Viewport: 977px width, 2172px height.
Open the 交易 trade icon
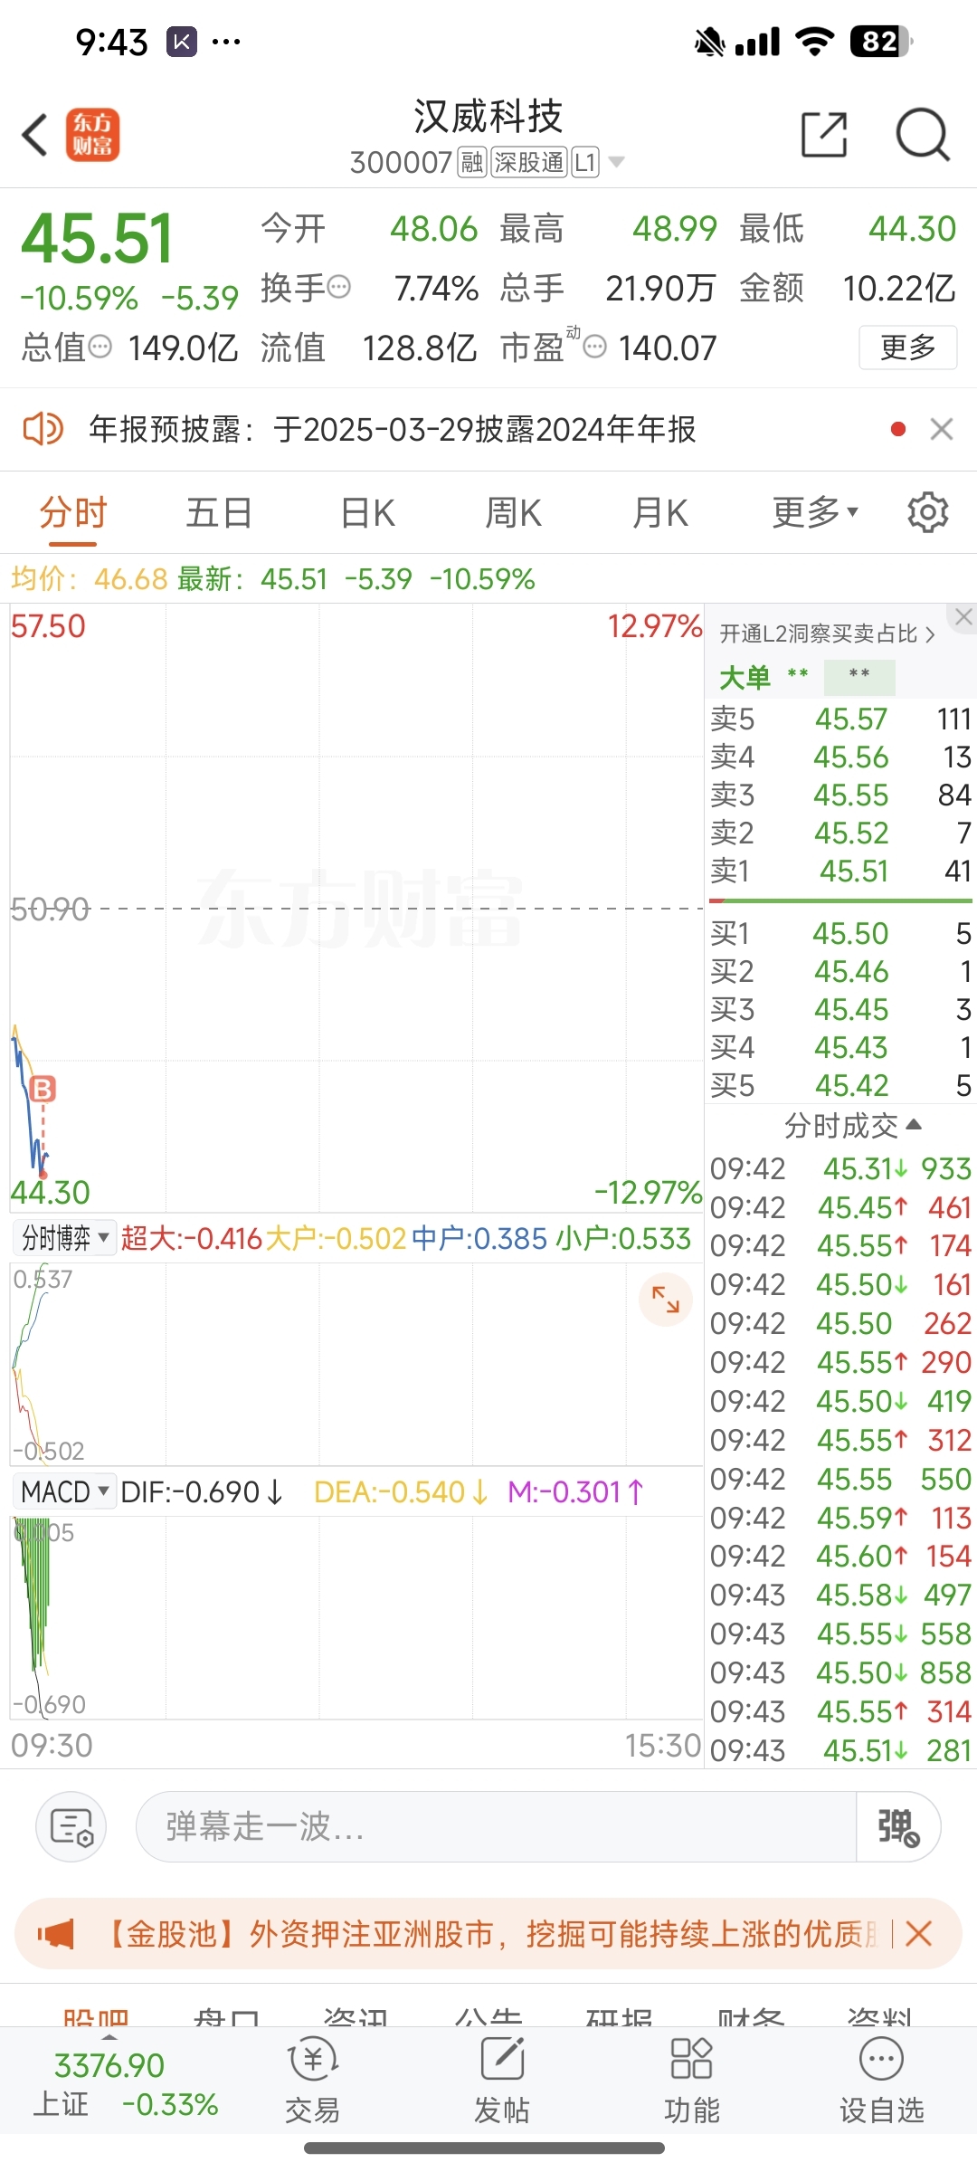[x=312, y=2080]
